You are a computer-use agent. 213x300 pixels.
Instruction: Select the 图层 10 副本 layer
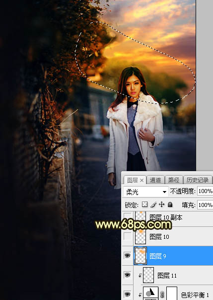pyautogui.click(x=167, y=217)
